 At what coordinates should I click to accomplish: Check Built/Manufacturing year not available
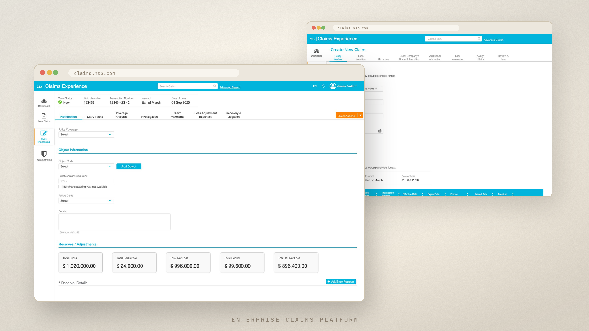(x=60, y=187)
